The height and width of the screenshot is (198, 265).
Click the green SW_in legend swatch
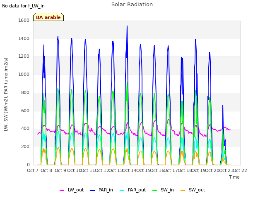pyautogui.click(x=154, y=191)
